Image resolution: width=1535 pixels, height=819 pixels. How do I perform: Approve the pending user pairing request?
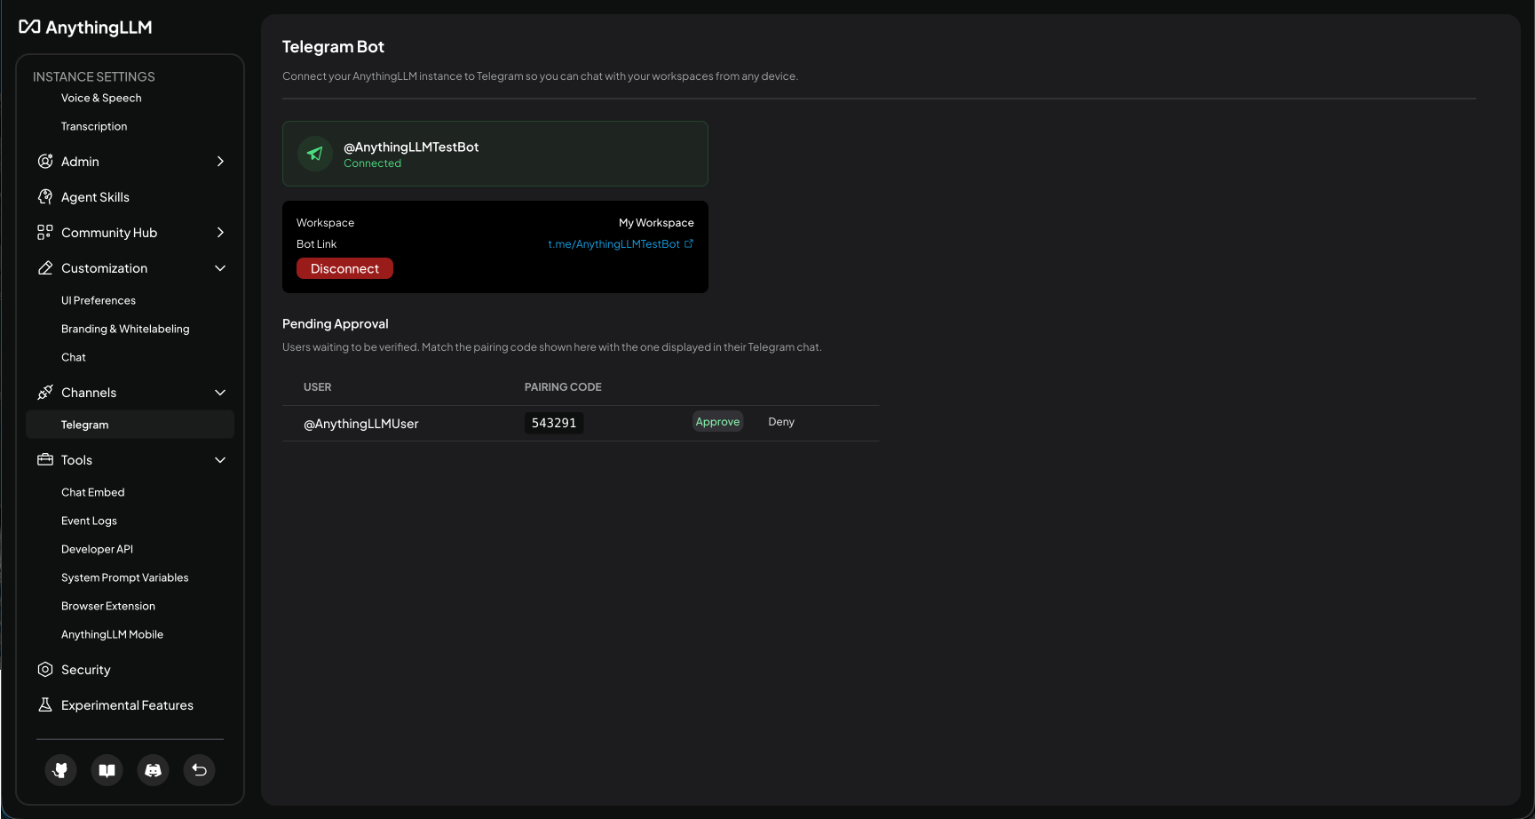coord(717,421)
